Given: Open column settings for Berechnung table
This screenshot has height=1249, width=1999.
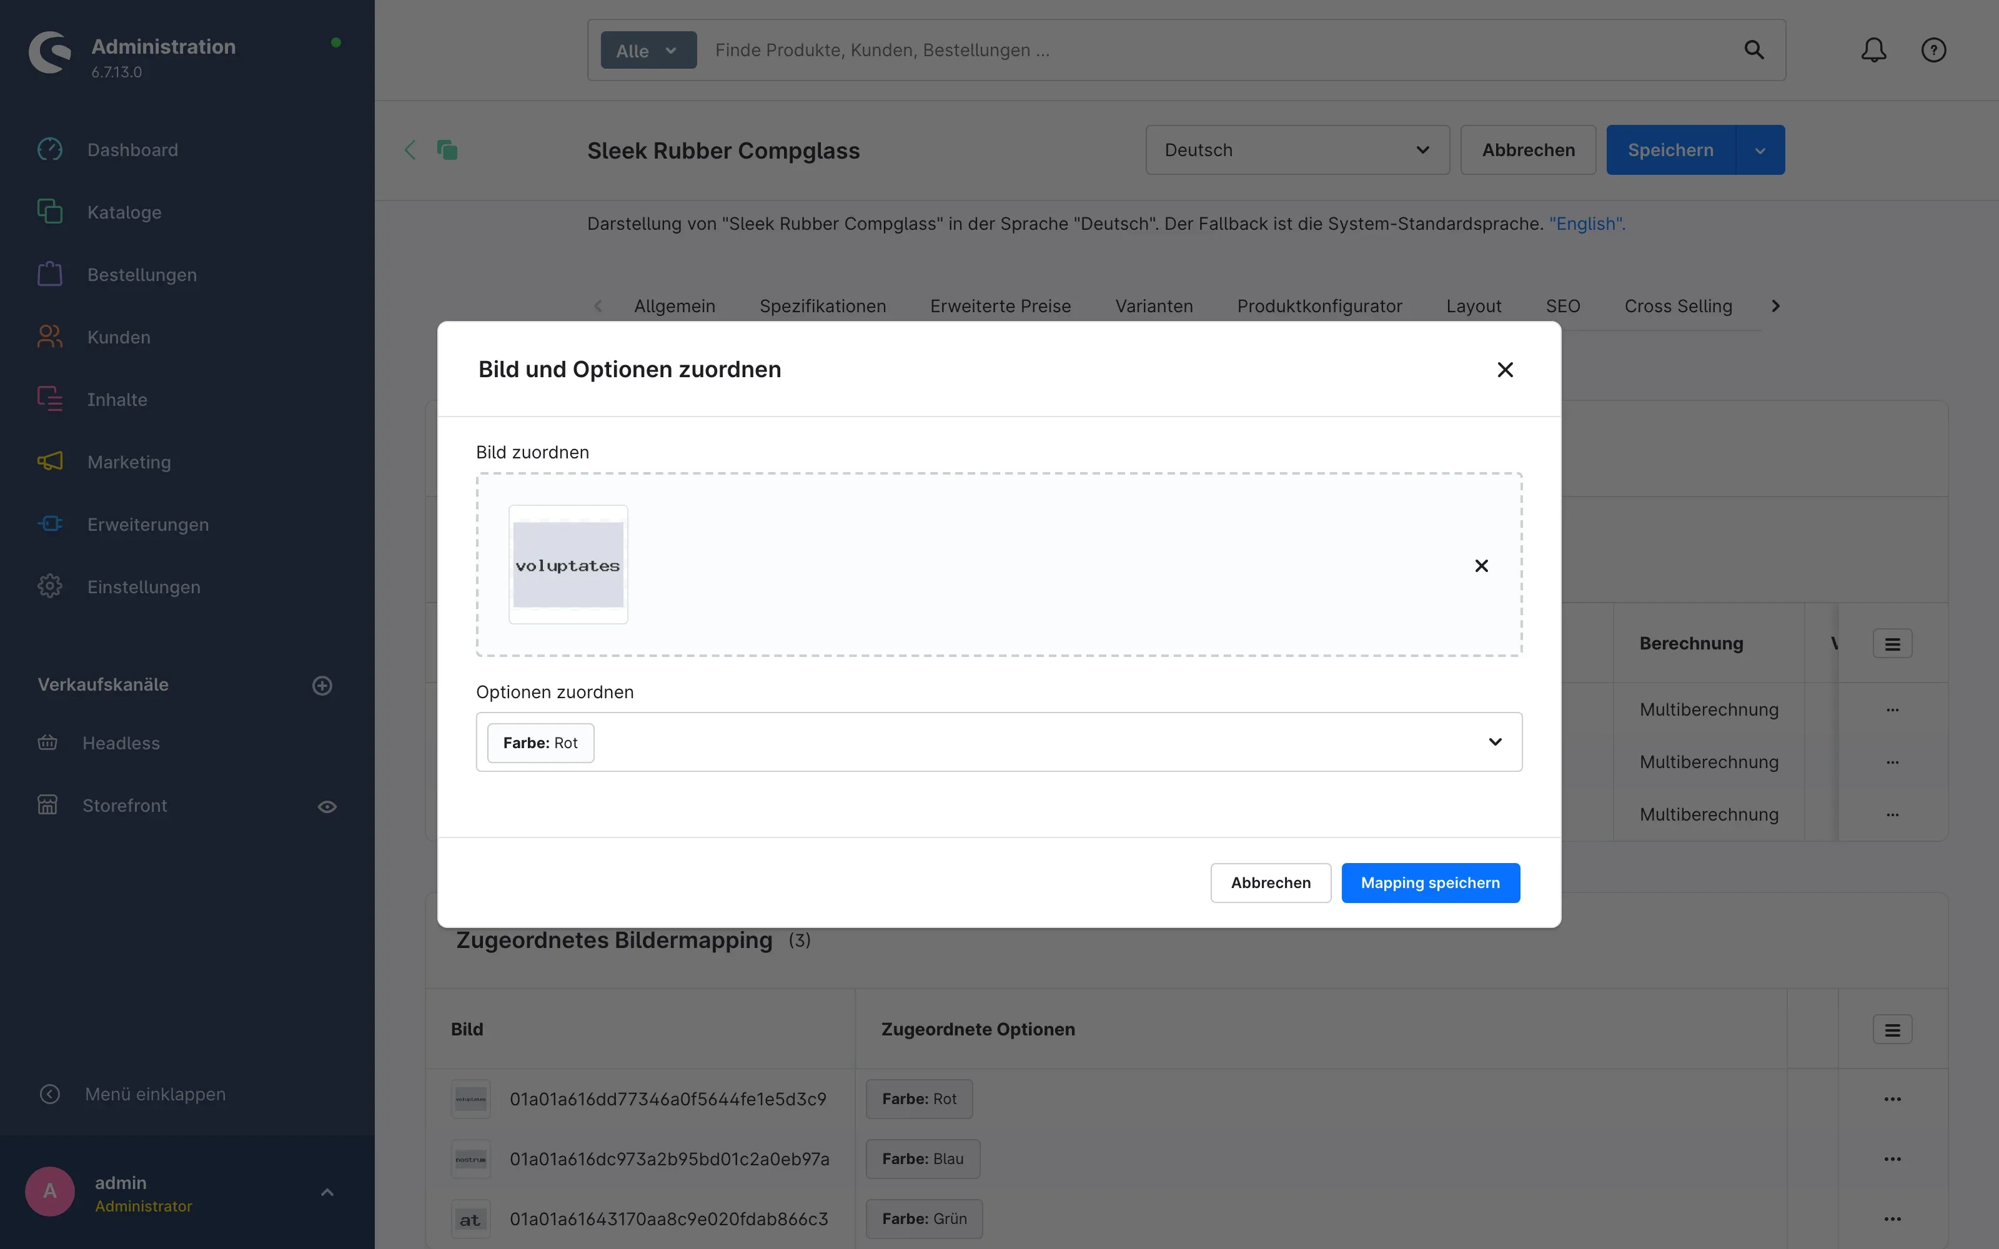Looking at the screenshot, I should click(x=1892, y=643).
